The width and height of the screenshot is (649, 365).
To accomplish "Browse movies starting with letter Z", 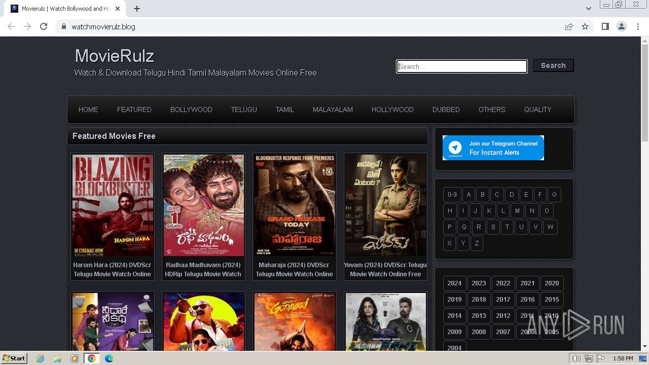I will [x=477, y=243].
